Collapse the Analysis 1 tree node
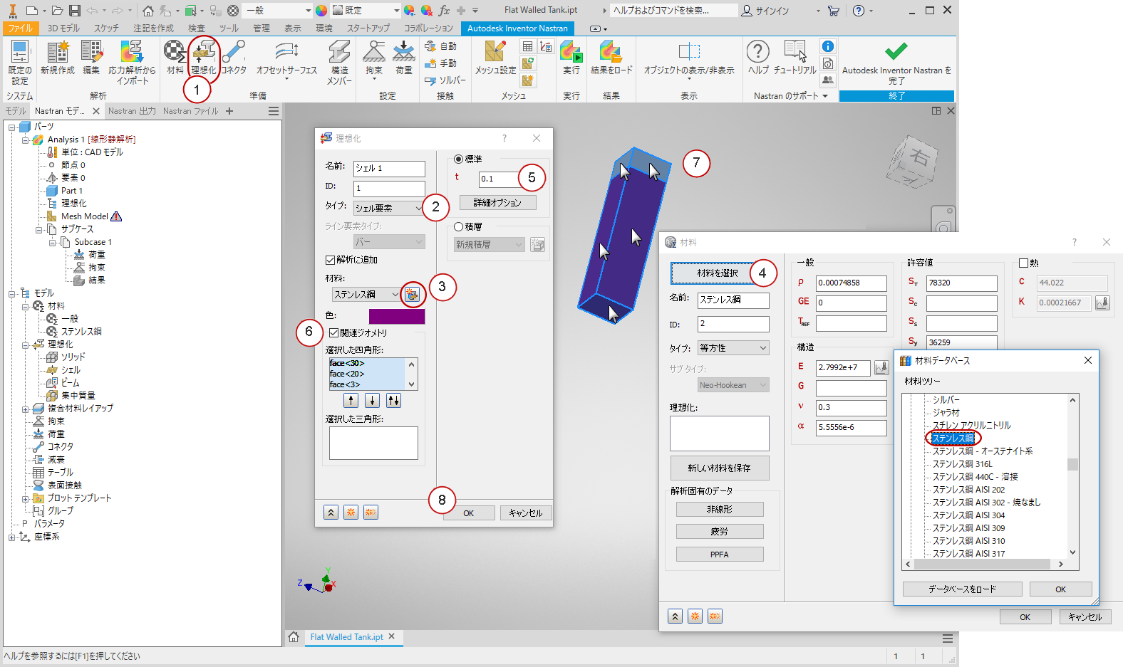This screenshot has height=667, width=1123. coord(26,140)
